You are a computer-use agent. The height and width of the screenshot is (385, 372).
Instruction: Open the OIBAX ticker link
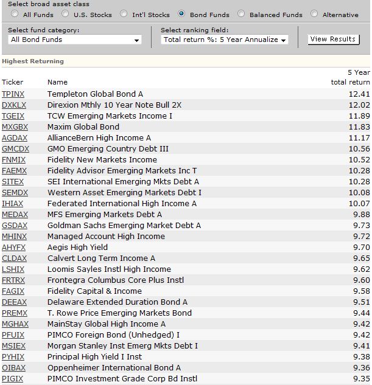[14, 368]
